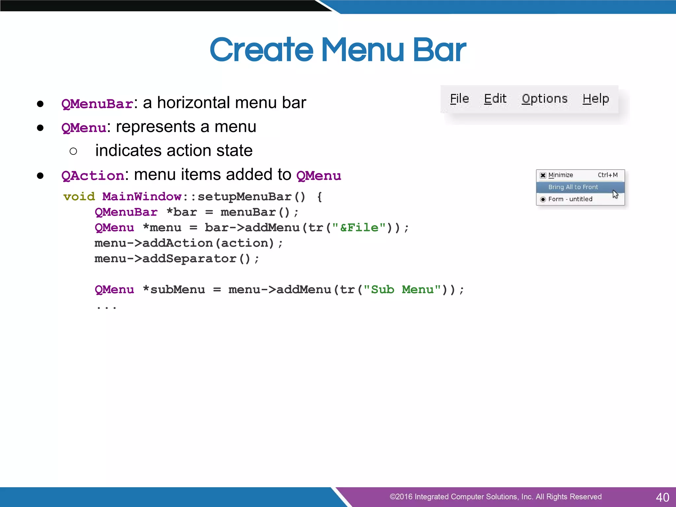
Task: Click the *subMenu variable in code
Action: tap(174, 290)
